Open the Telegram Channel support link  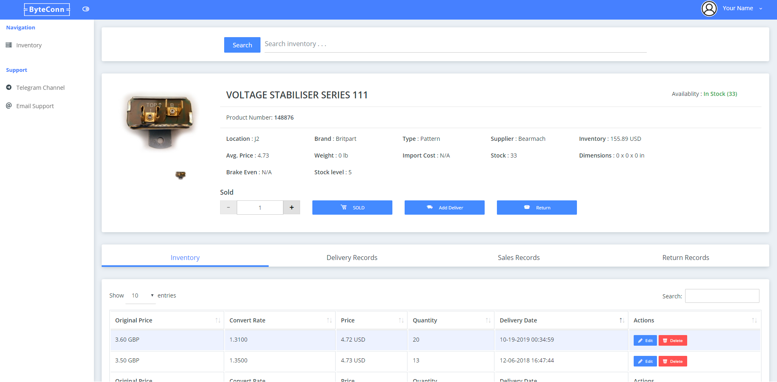click(x=40, y=88)
